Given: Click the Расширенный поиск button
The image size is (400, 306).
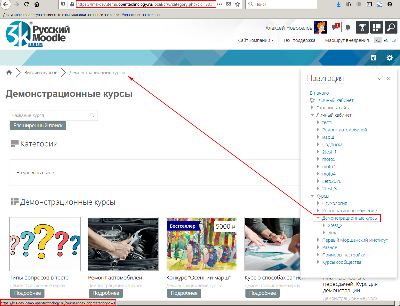Looking at the screenshot, I should [38, 126].
